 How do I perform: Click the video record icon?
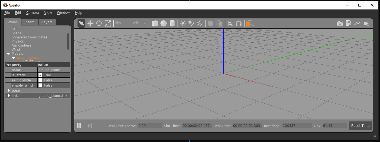click(x=366, y=24)
